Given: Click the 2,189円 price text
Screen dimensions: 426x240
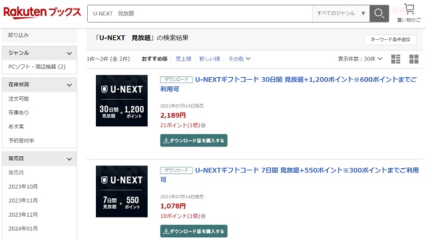Looking at the screenshot, I should point(173,116).
